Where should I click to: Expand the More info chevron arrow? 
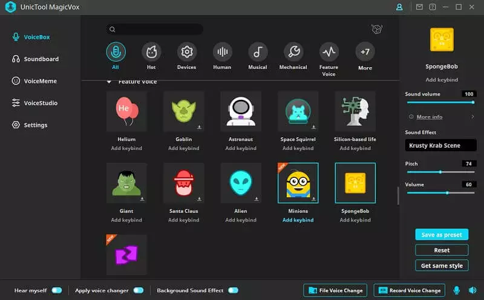[473, 117]
